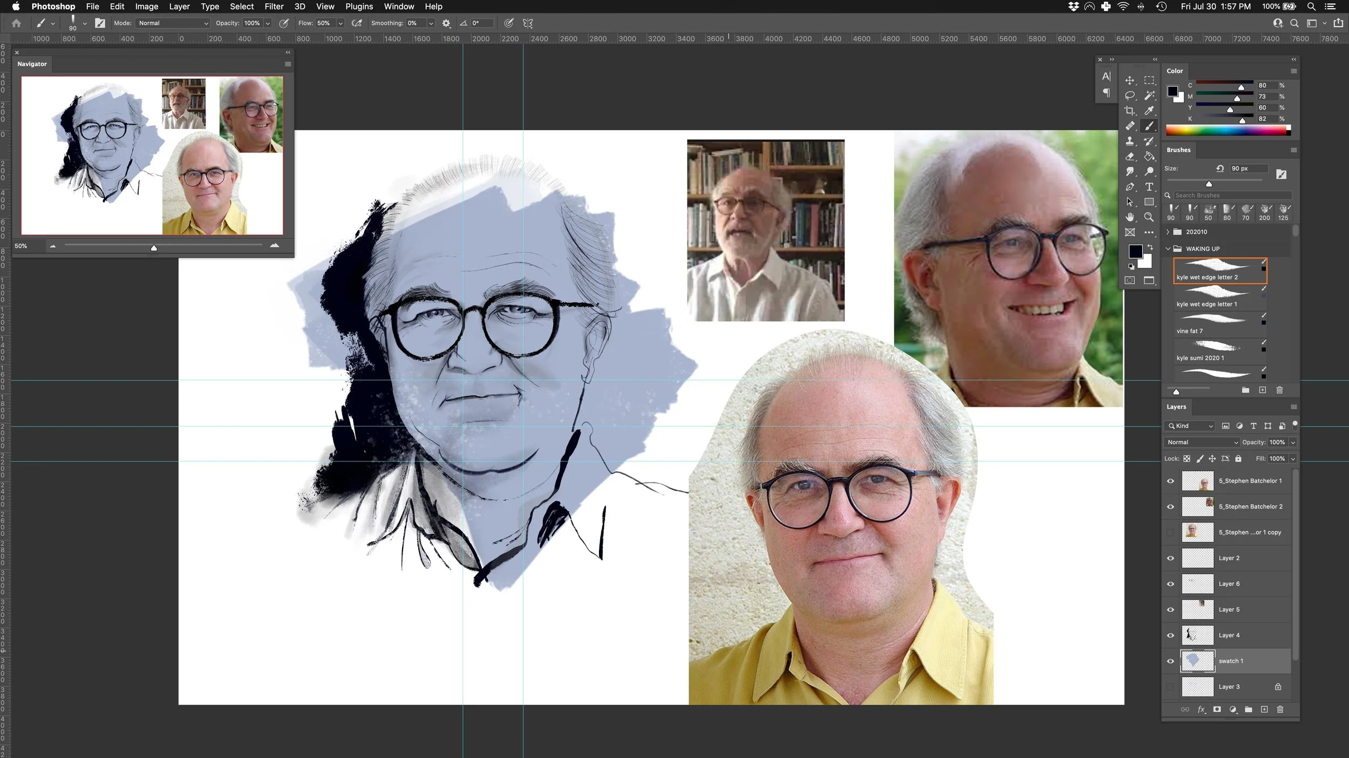Activate the Paint Bucket tool
The height and width of the screenshot is (758, 1349).
click(1149, 156)
